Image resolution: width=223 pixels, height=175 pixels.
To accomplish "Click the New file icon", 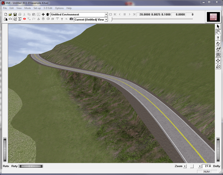I will coord(6,14).
